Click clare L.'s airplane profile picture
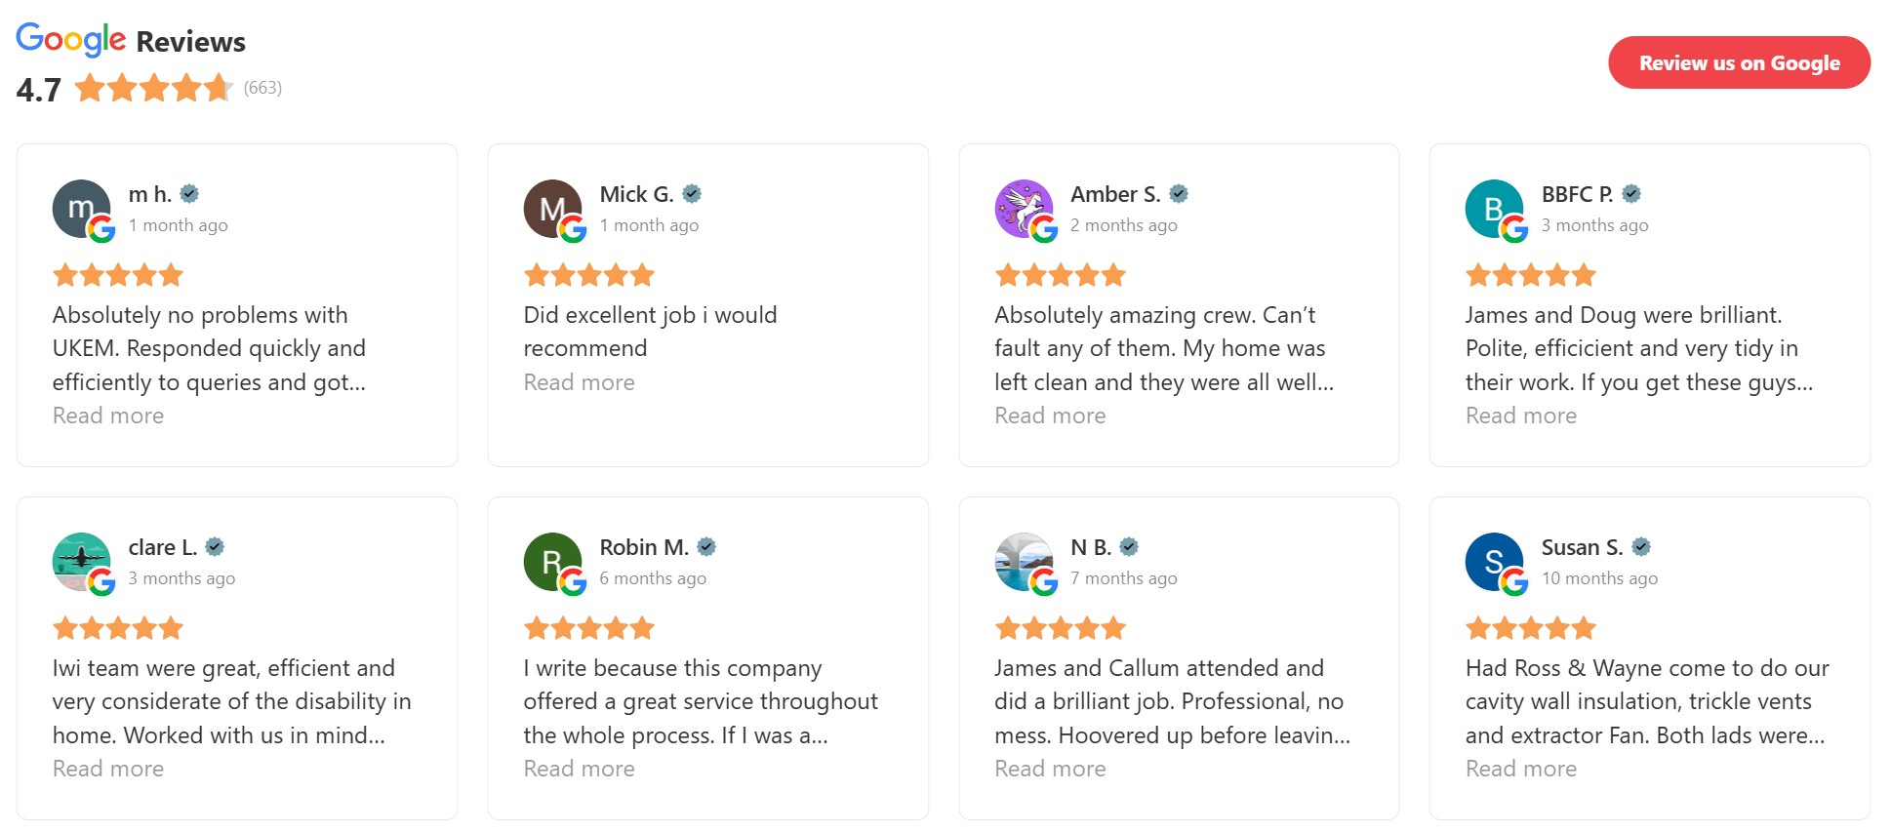Screen dimensions: 1891x832 pyautogui.click(x=81, y=561)
